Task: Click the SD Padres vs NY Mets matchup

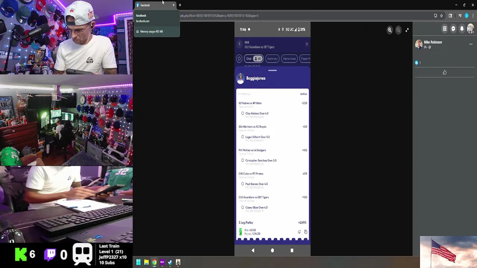Action: (x=250, y=103)
